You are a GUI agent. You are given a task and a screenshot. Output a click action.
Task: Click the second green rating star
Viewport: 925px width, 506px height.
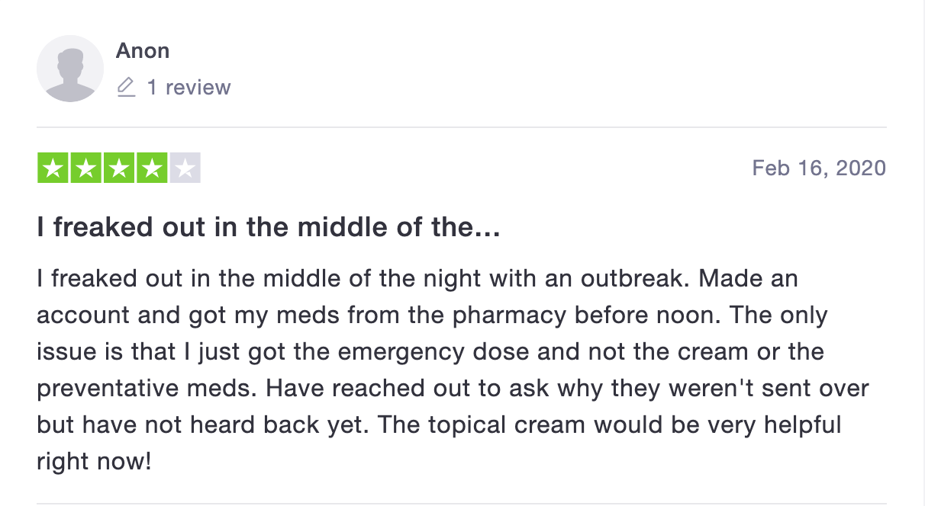coord(86,169)
